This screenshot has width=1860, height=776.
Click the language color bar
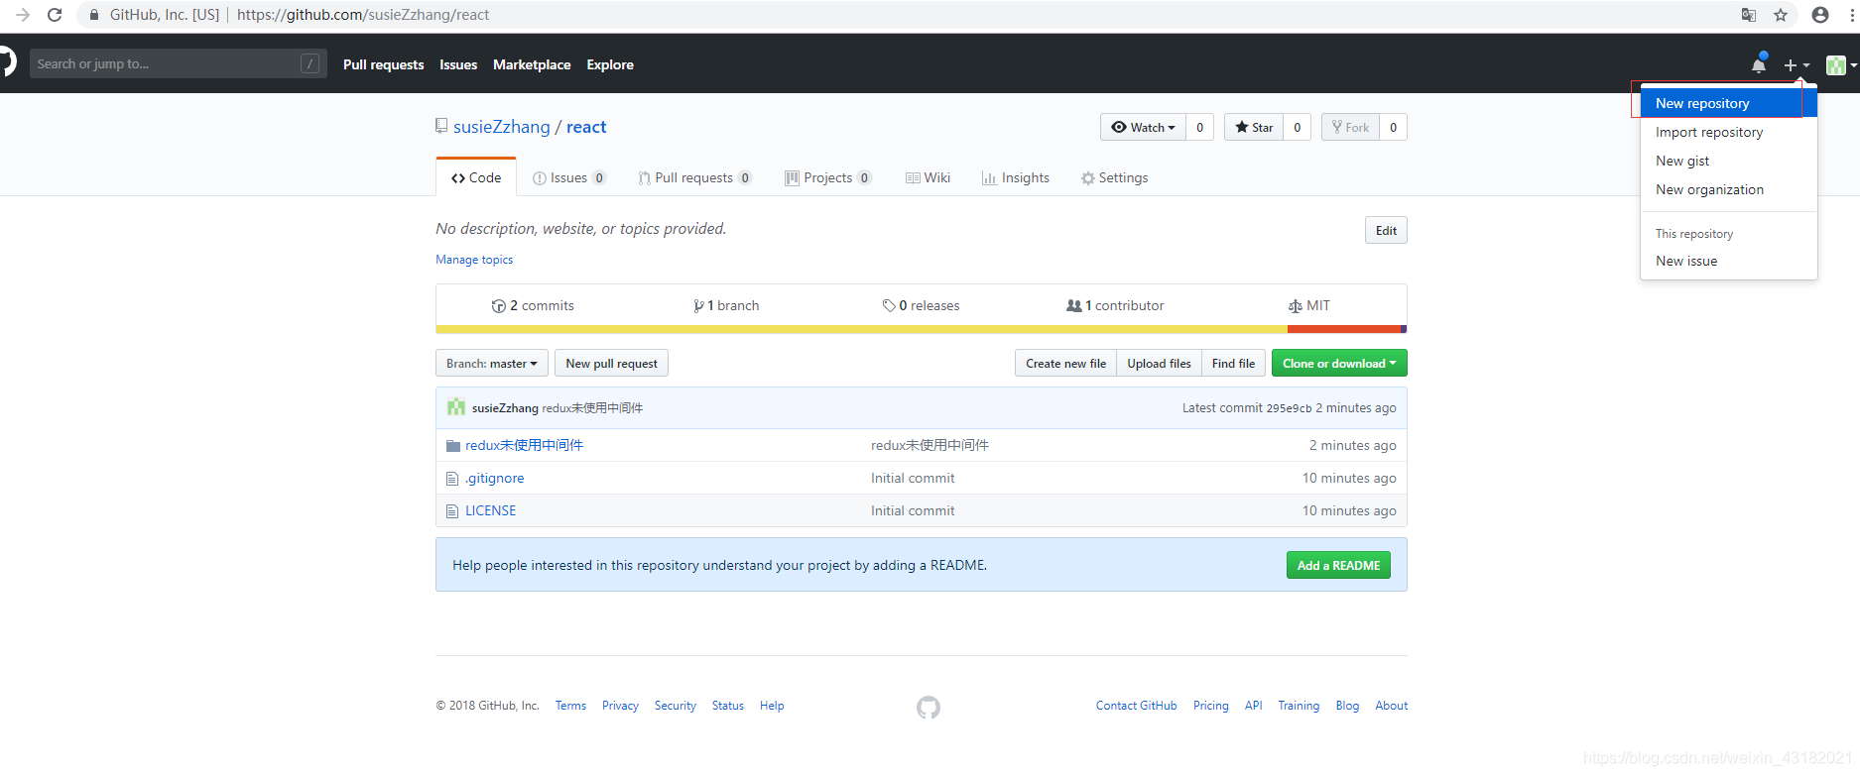tap(921, 329)
